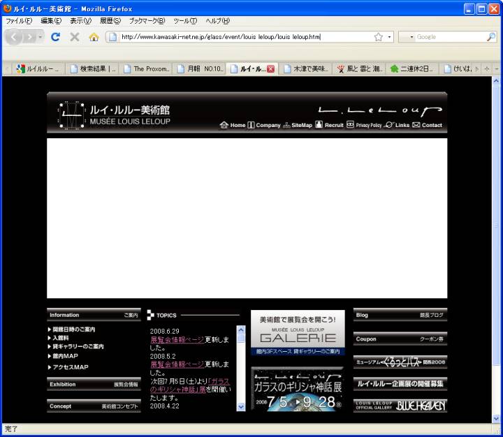
Task: Go to browser home page icon
Action: pos(94,37)
